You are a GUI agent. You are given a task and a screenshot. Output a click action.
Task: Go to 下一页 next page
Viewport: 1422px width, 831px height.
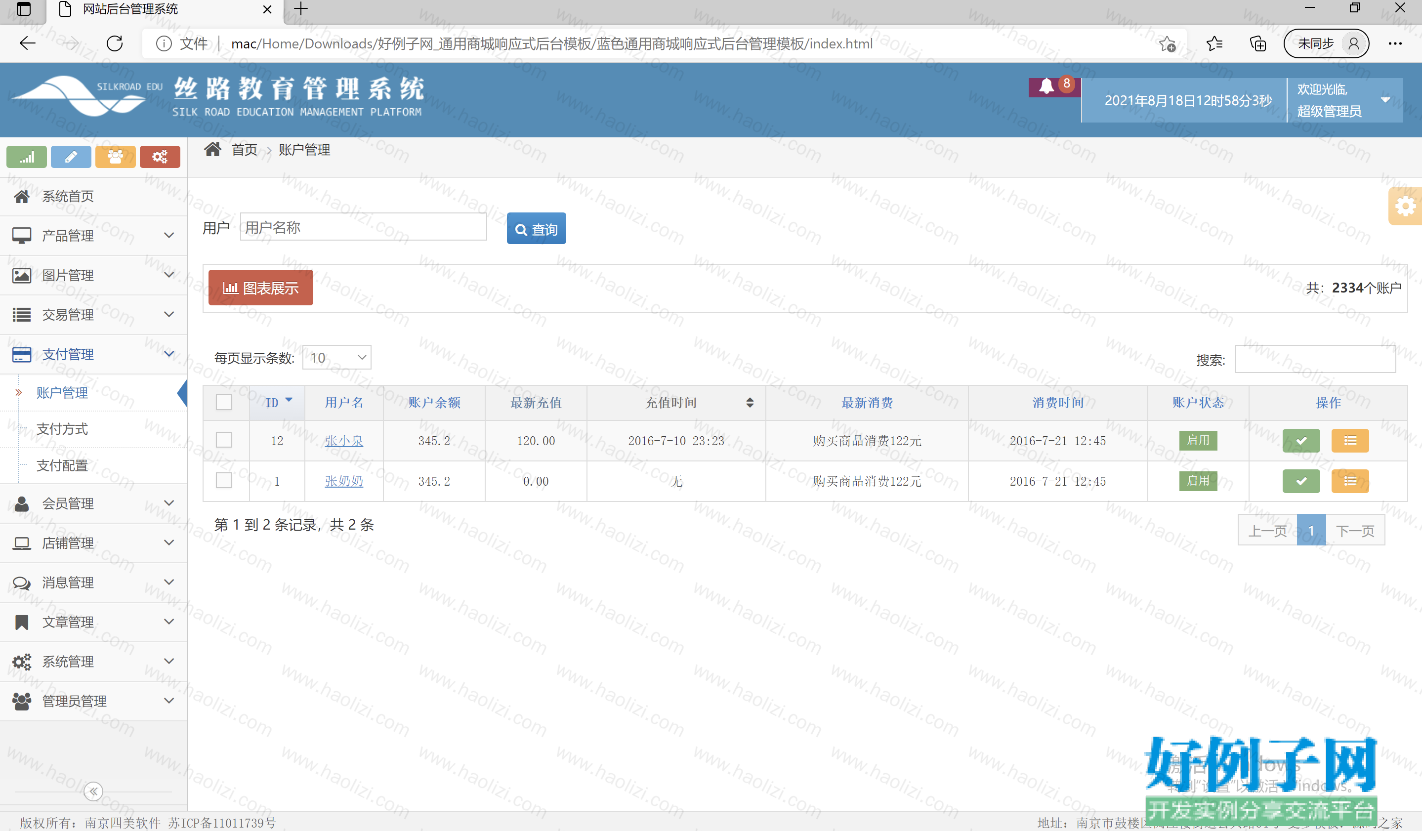coord(1355,530)
